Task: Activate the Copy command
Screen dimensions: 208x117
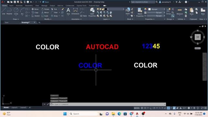Action: 35,12
